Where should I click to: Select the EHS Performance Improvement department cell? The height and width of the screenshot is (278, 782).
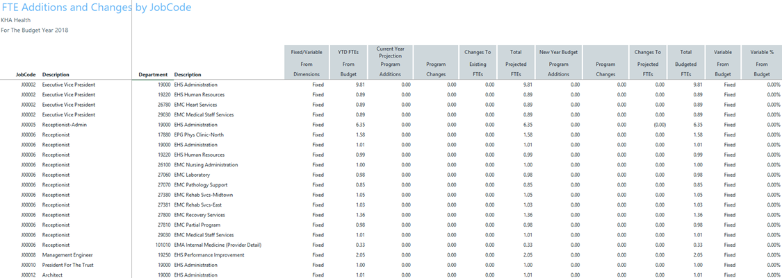pos(209,255)
